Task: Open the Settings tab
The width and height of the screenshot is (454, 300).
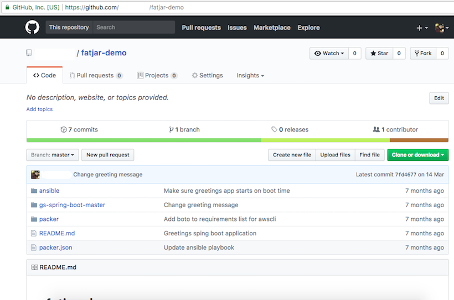Action: (x=207, y=76)
